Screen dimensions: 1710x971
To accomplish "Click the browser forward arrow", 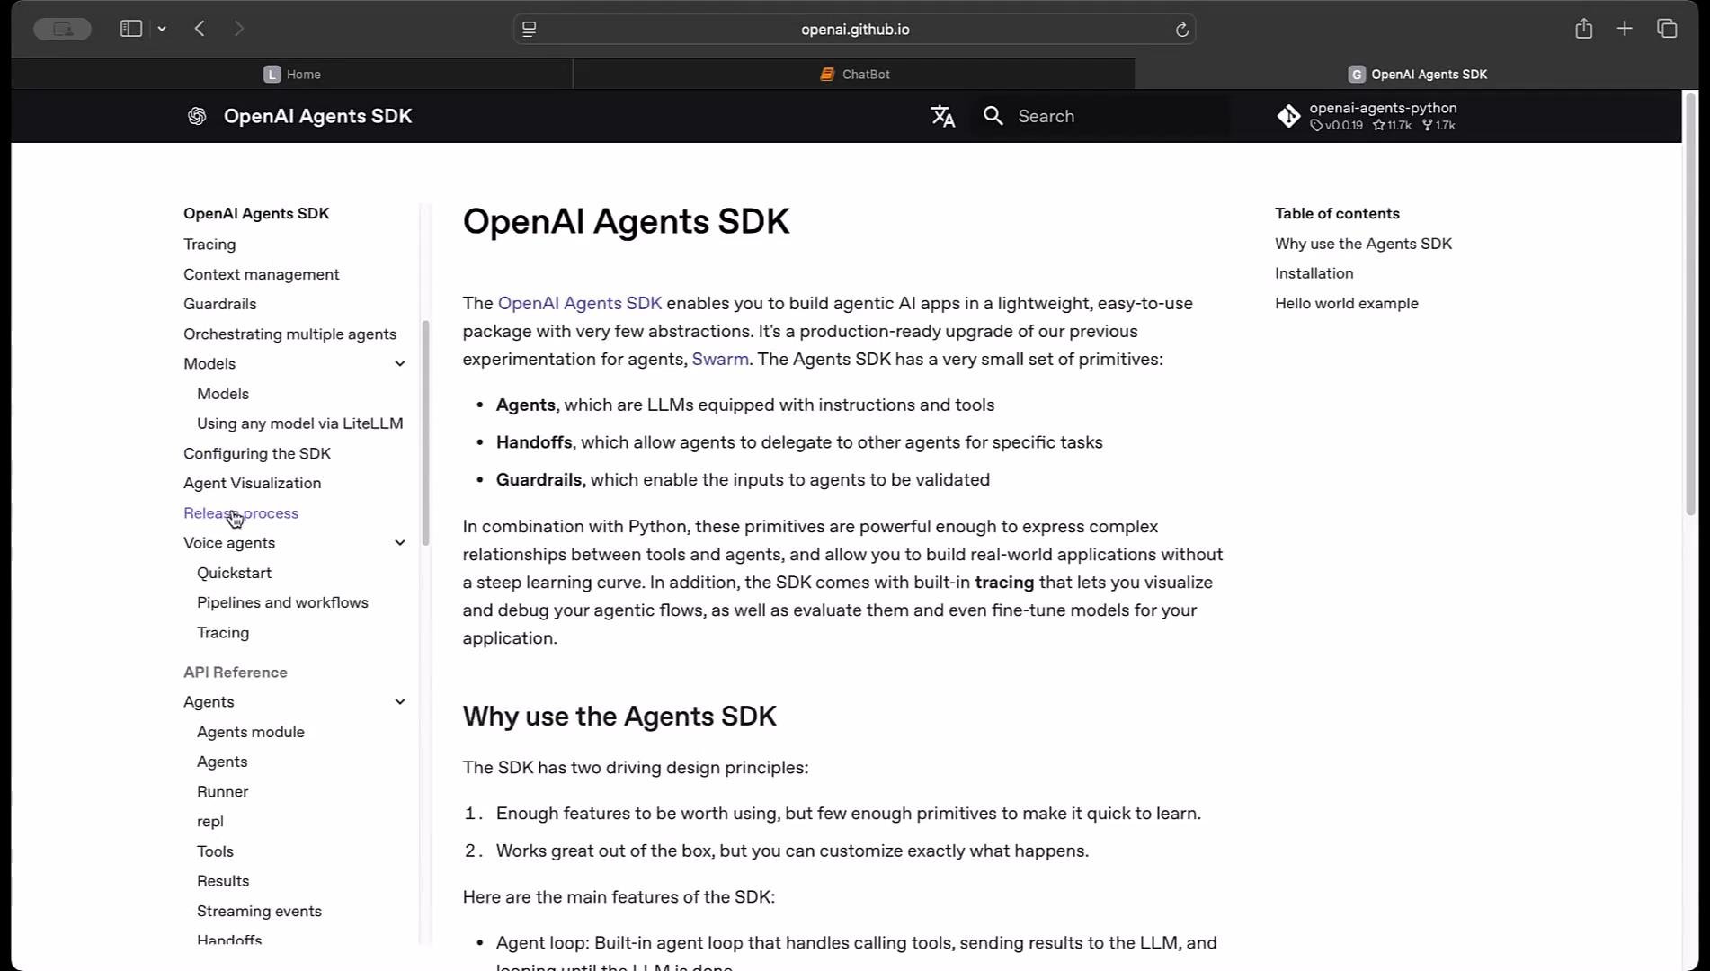I will [x=238, y=29].
